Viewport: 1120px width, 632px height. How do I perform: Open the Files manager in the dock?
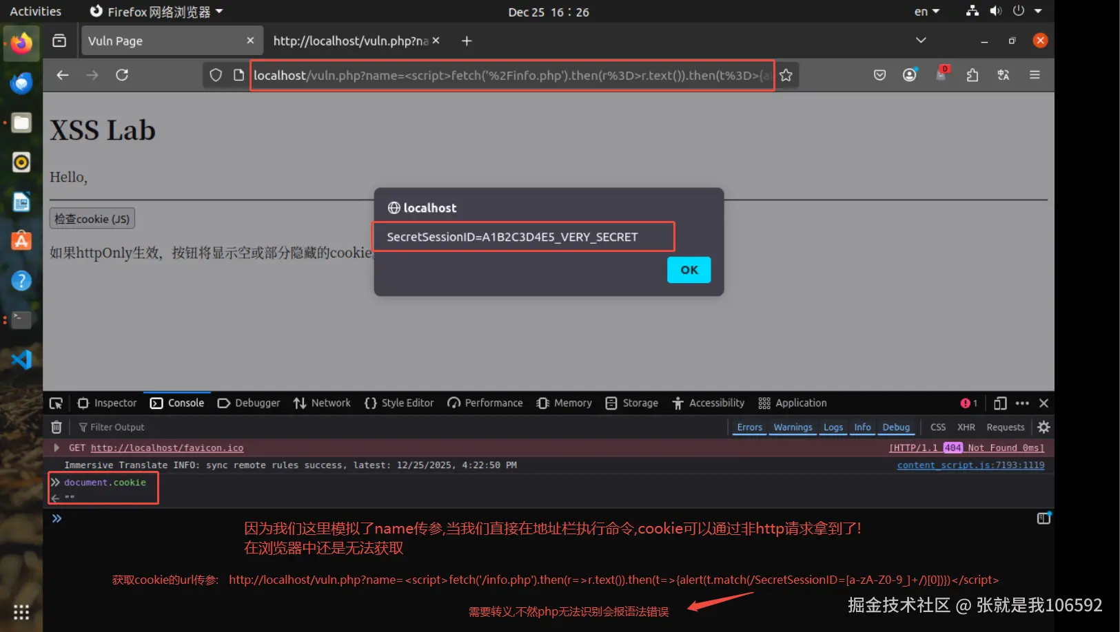(x=21, y=123)
